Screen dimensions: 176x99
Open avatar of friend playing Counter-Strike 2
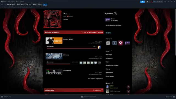pyautogui.click(x=108, y=87)
